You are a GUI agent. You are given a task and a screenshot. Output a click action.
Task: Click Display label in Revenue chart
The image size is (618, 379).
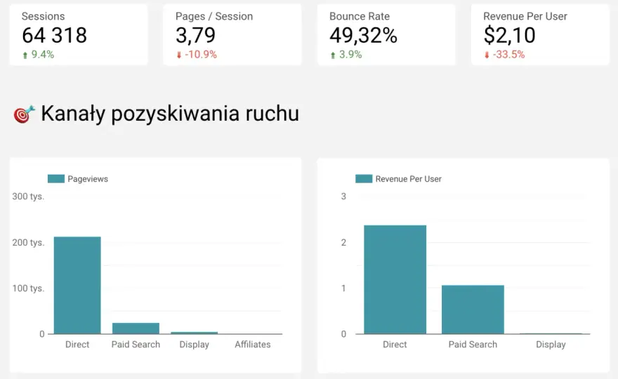click(x=551, y=345)
